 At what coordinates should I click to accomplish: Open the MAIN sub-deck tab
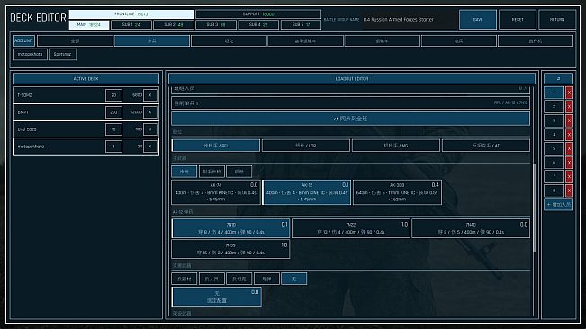pos(89,25)
